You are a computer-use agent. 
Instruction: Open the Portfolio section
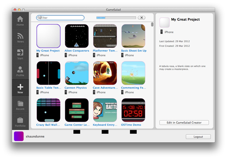coord(20,122)
